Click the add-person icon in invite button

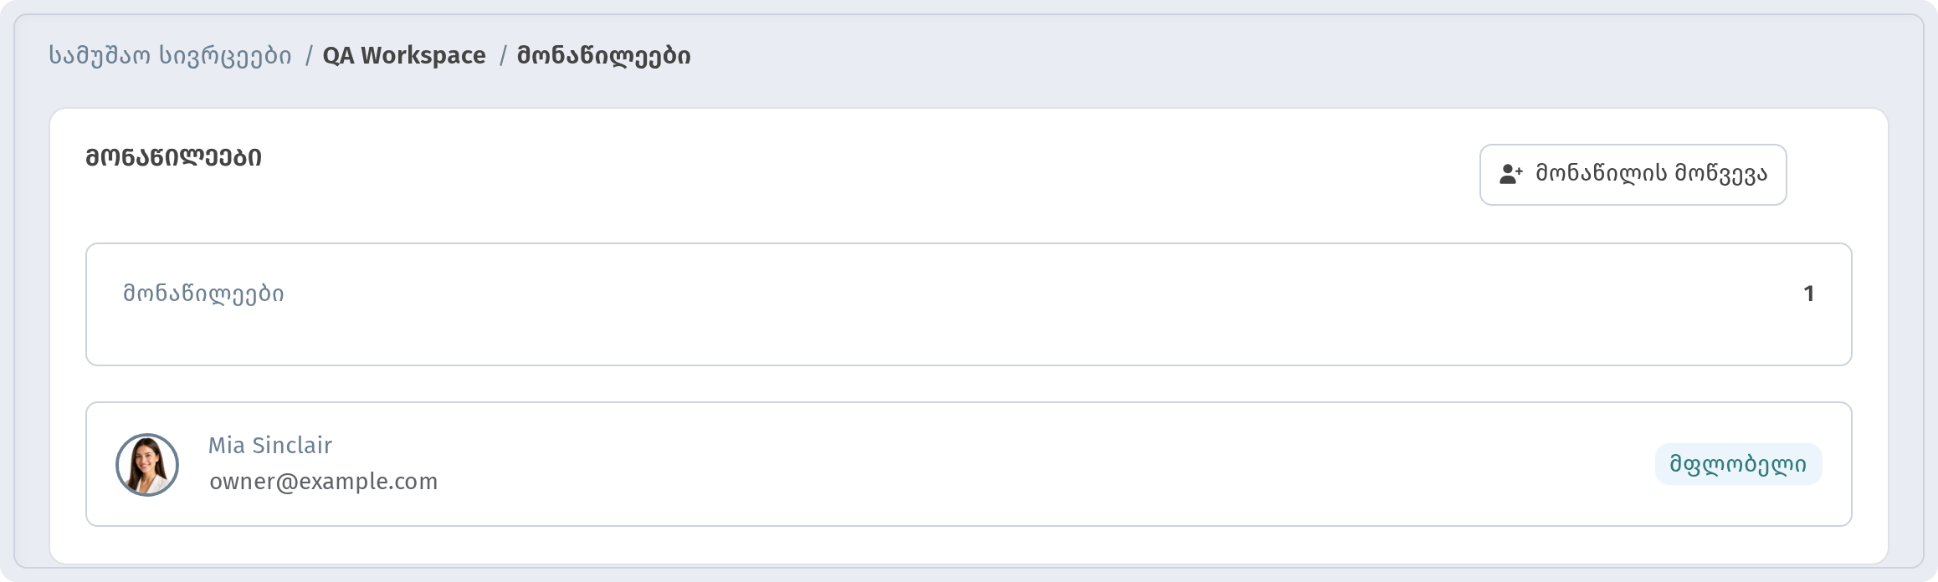tap(1510, 174)
